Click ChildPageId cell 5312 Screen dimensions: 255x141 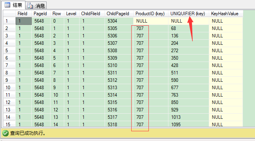pos(119,80)
